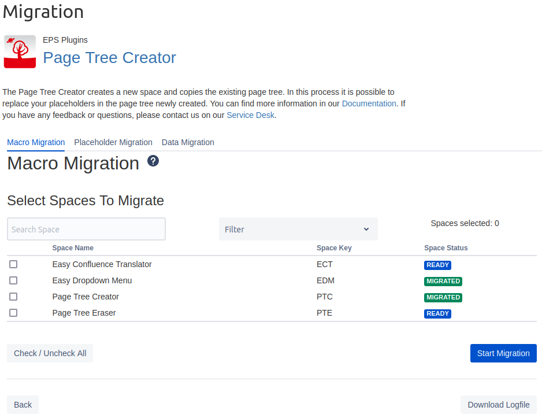Switch to the Data Migration tab
The image size is (542, 418).
[188, 142]
